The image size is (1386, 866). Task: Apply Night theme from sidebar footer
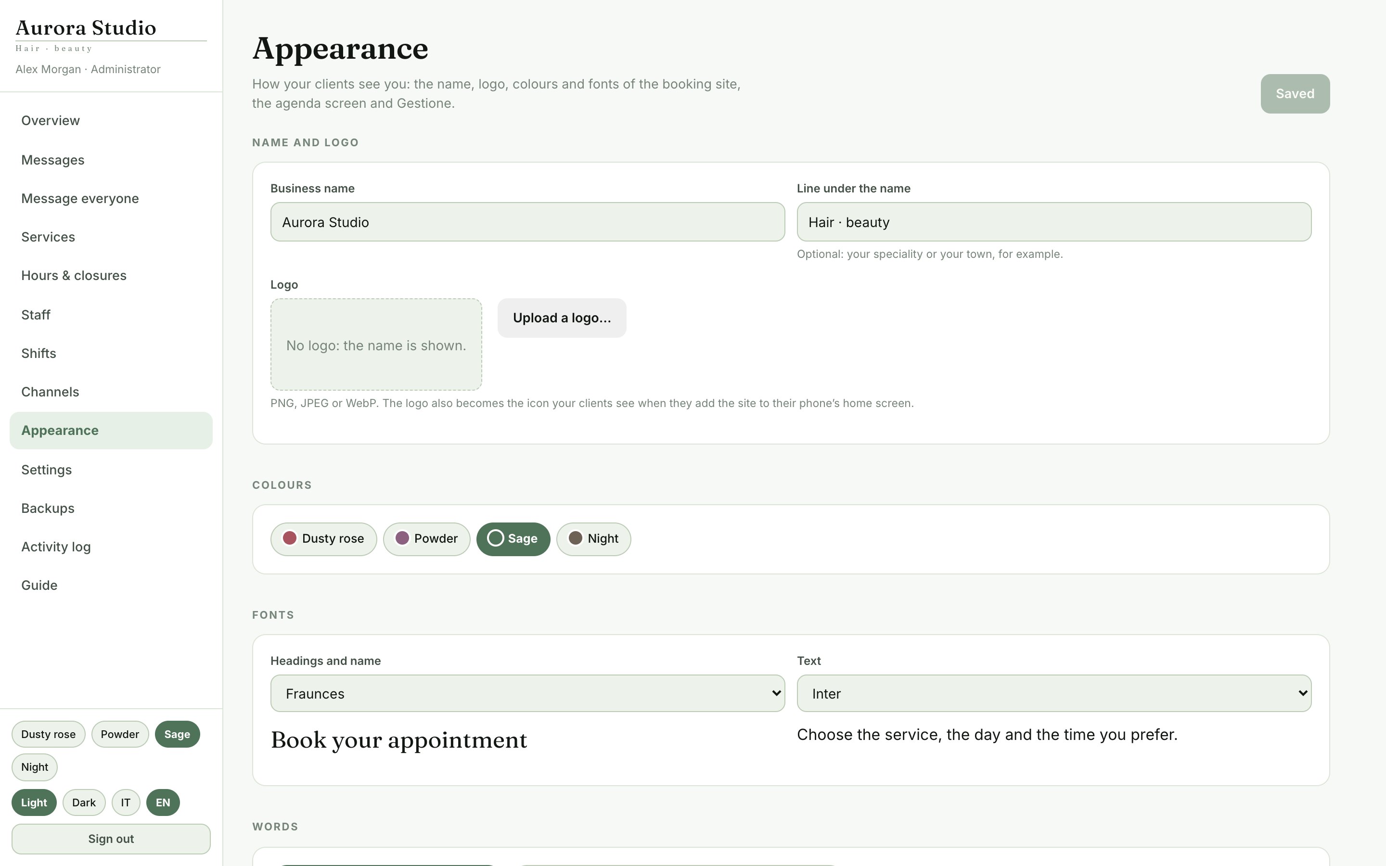click(34, 767)
